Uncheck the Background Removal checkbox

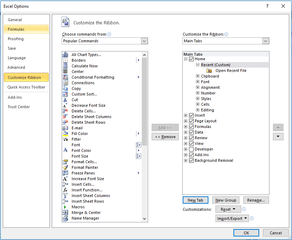(191, 160)
